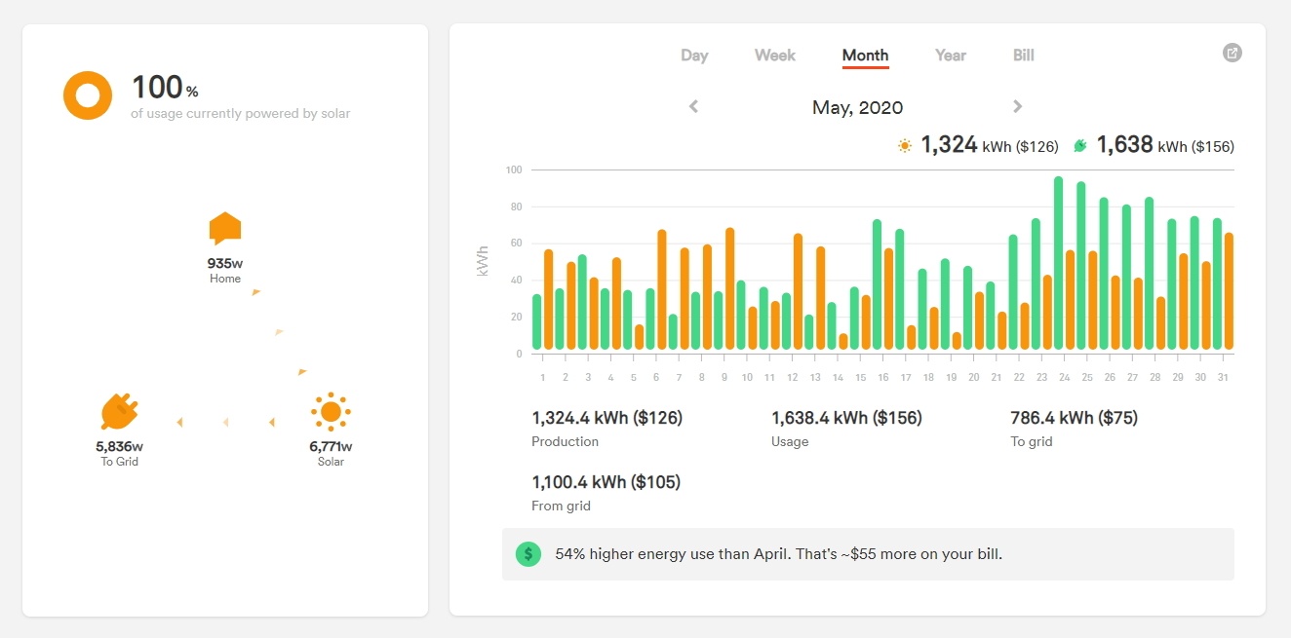Go to previous month with left chevron
The image size is (1291, 638).
click(694, 107)
